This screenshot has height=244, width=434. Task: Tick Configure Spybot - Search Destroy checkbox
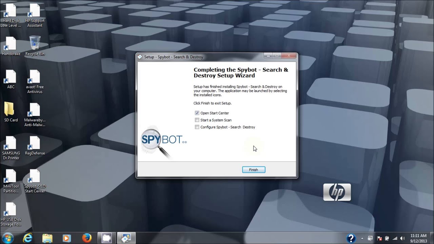click(x=197, y=127)
